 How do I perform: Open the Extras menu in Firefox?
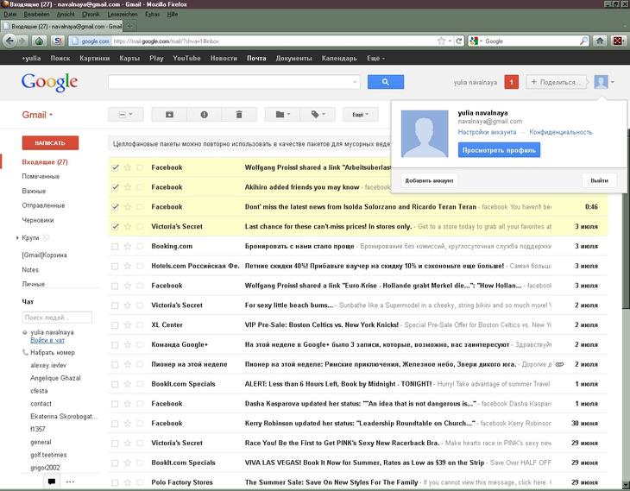coord(152,14)
